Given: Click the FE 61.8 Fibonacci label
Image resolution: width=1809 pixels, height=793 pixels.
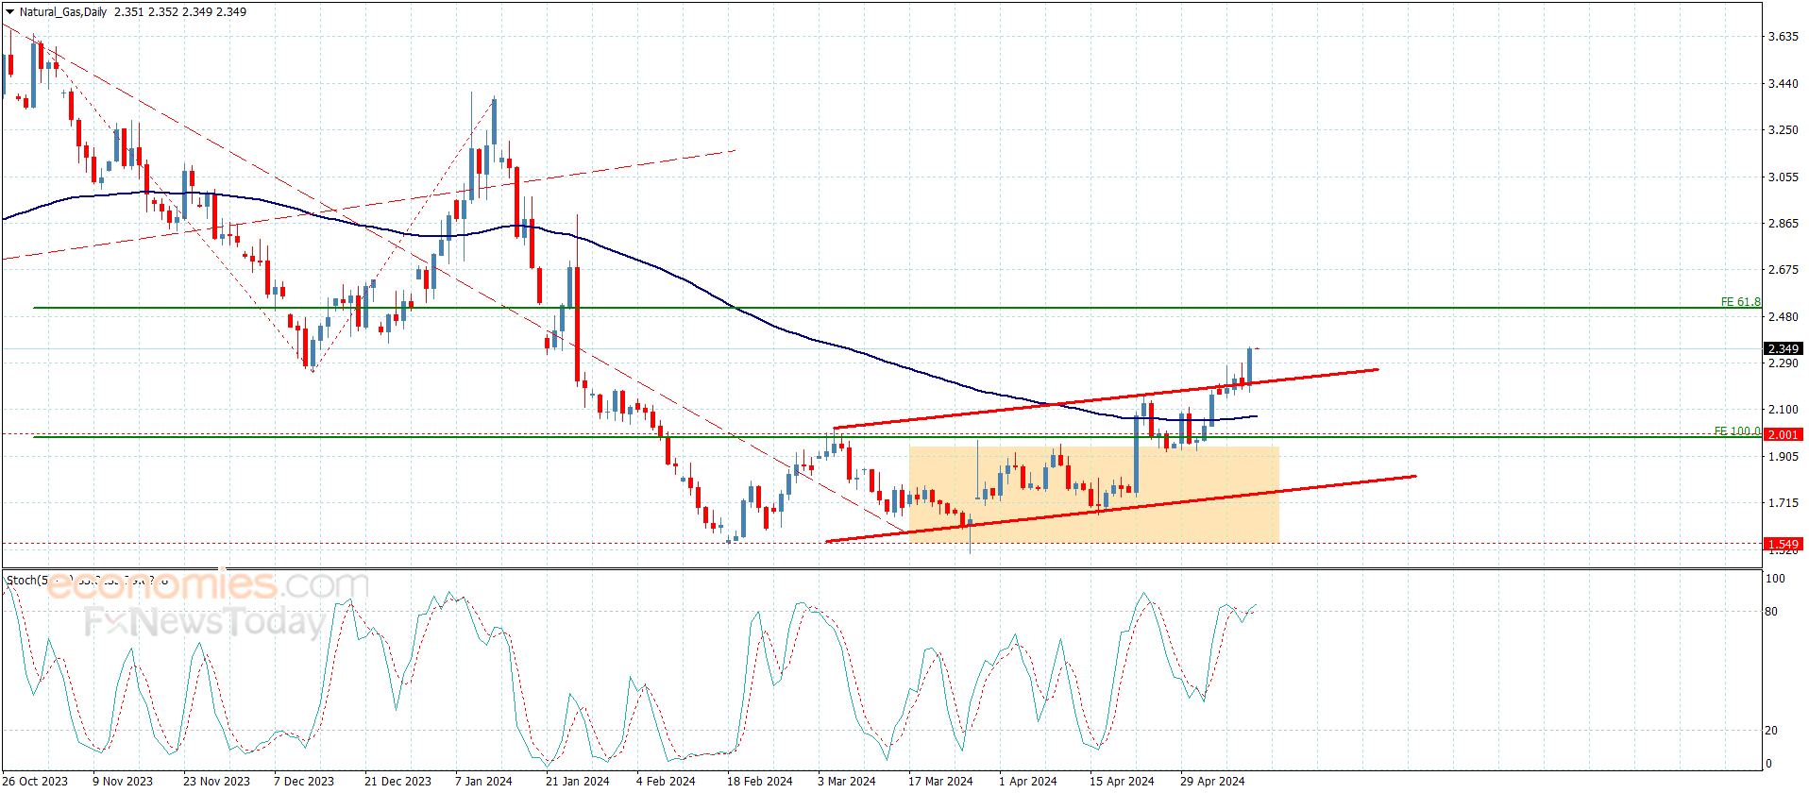Looking at the screenshot, I should click(x=1739, y=302).
